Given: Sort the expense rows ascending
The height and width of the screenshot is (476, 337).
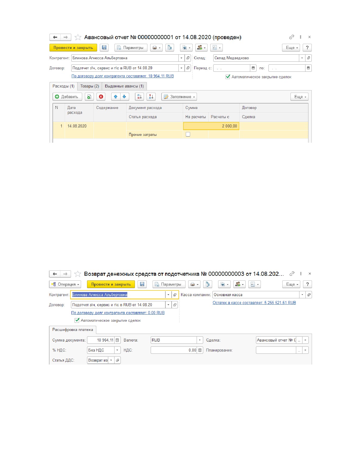Looking at the screenshot, I should tap(140, 97).
